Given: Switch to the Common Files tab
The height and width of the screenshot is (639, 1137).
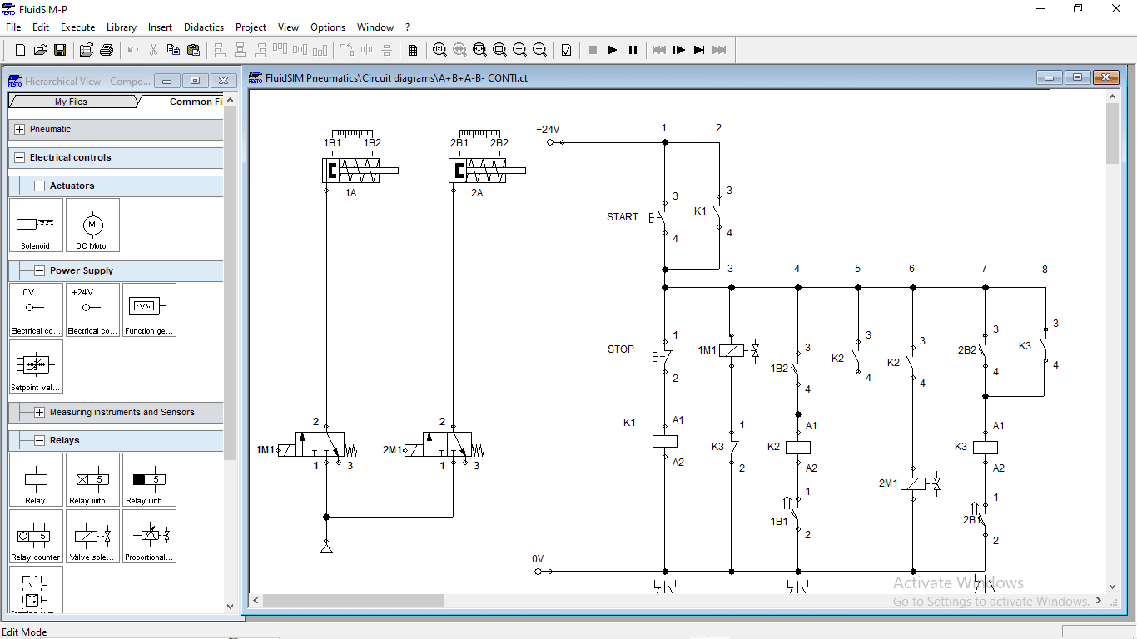Looking at the screenshot, I should 195,102.
